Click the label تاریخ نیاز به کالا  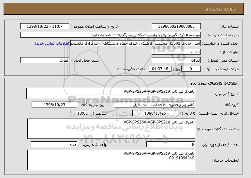(x=94, y=105)
